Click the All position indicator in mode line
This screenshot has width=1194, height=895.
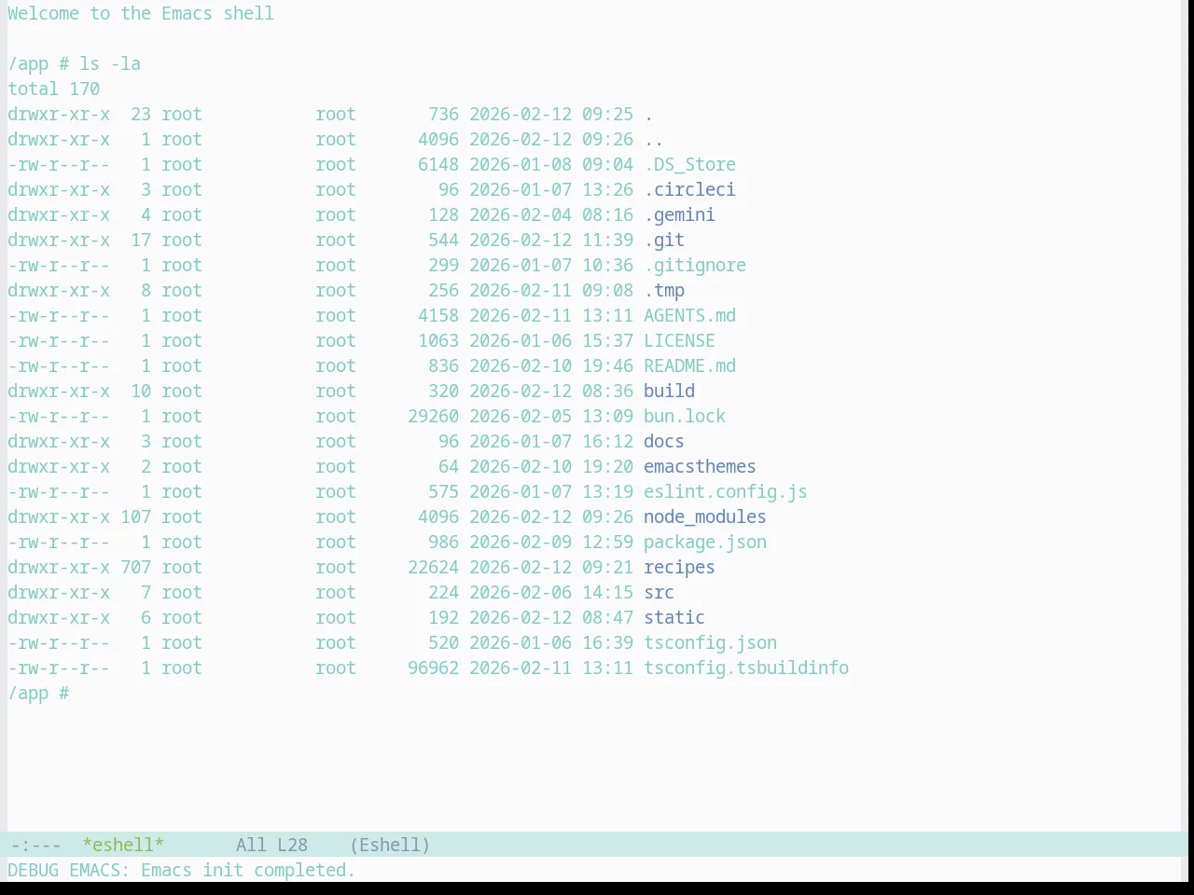coord(251,845)
